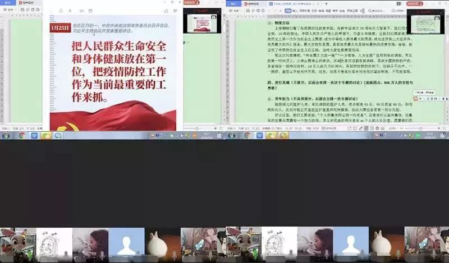The width and height of the screenshot is (449, 263).
Task: Click the heading 三、制度自信 in the document
Action: 278,22
